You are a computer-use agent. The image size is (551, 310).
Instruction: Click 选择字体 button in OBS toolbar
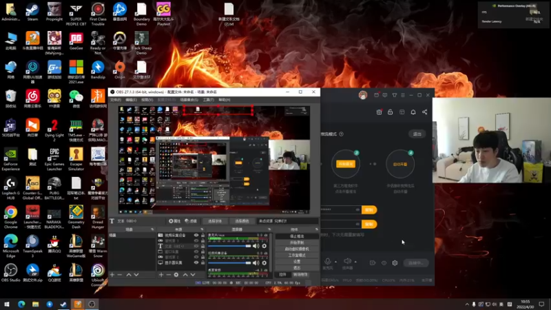click(215, 221)
